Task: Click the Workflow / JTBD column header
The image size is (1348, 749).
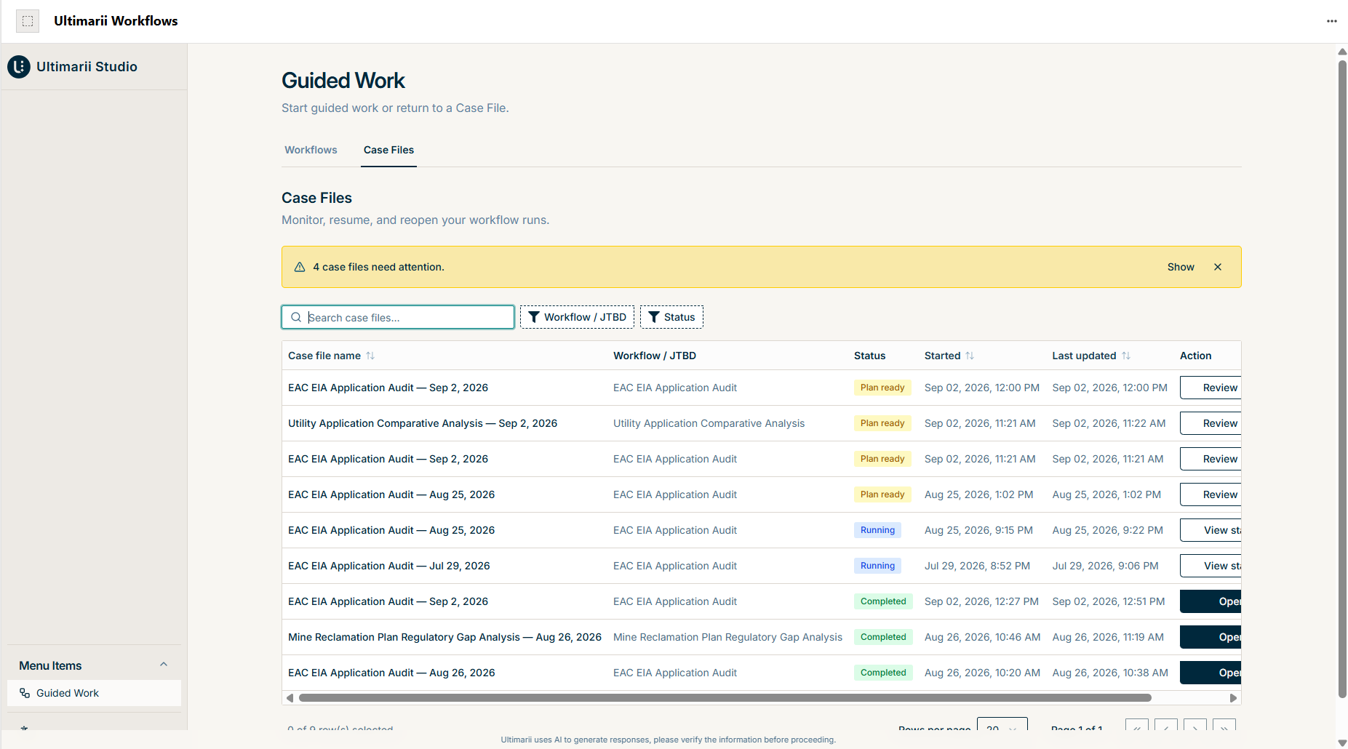Action: pos(655,356)
